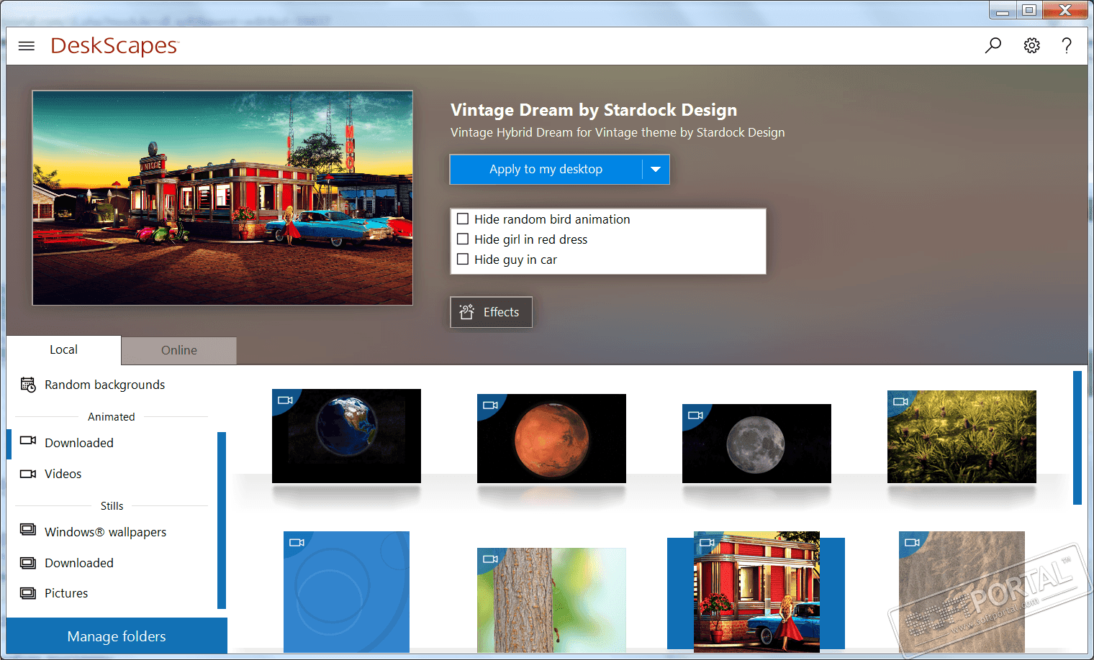Screen dimensions: 1094x660
Task: Maximize the DeskScapes window
Action: [x=1029, y=10]
